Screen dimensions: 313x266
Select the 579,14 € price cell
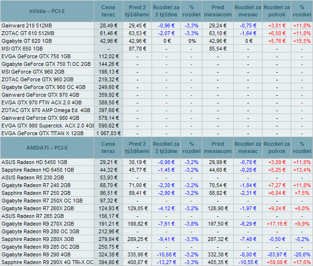click(x=108, y=118)
